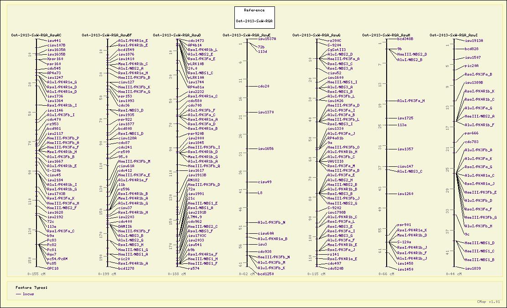The width and height of the screenshot is (507, 308).
Task: Open the OPC18 locus at AsuAC bottom
Action: [x=53, y=268]
